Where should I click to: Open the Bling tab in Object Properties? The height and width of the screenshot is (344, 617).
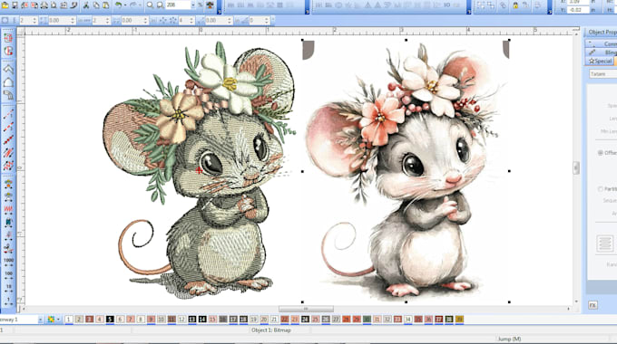pos(602,53)
